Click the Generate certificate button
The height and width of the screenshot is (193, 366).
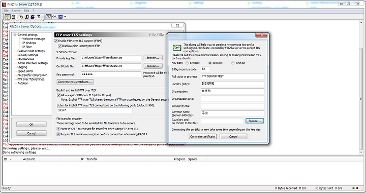click(202, 136)
